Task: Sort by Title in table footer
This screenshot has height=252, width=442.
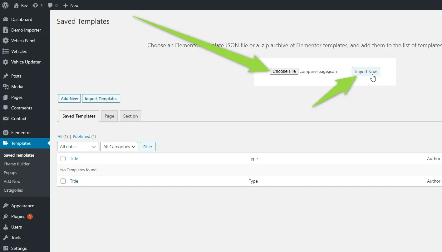Action: coord(74,181)
